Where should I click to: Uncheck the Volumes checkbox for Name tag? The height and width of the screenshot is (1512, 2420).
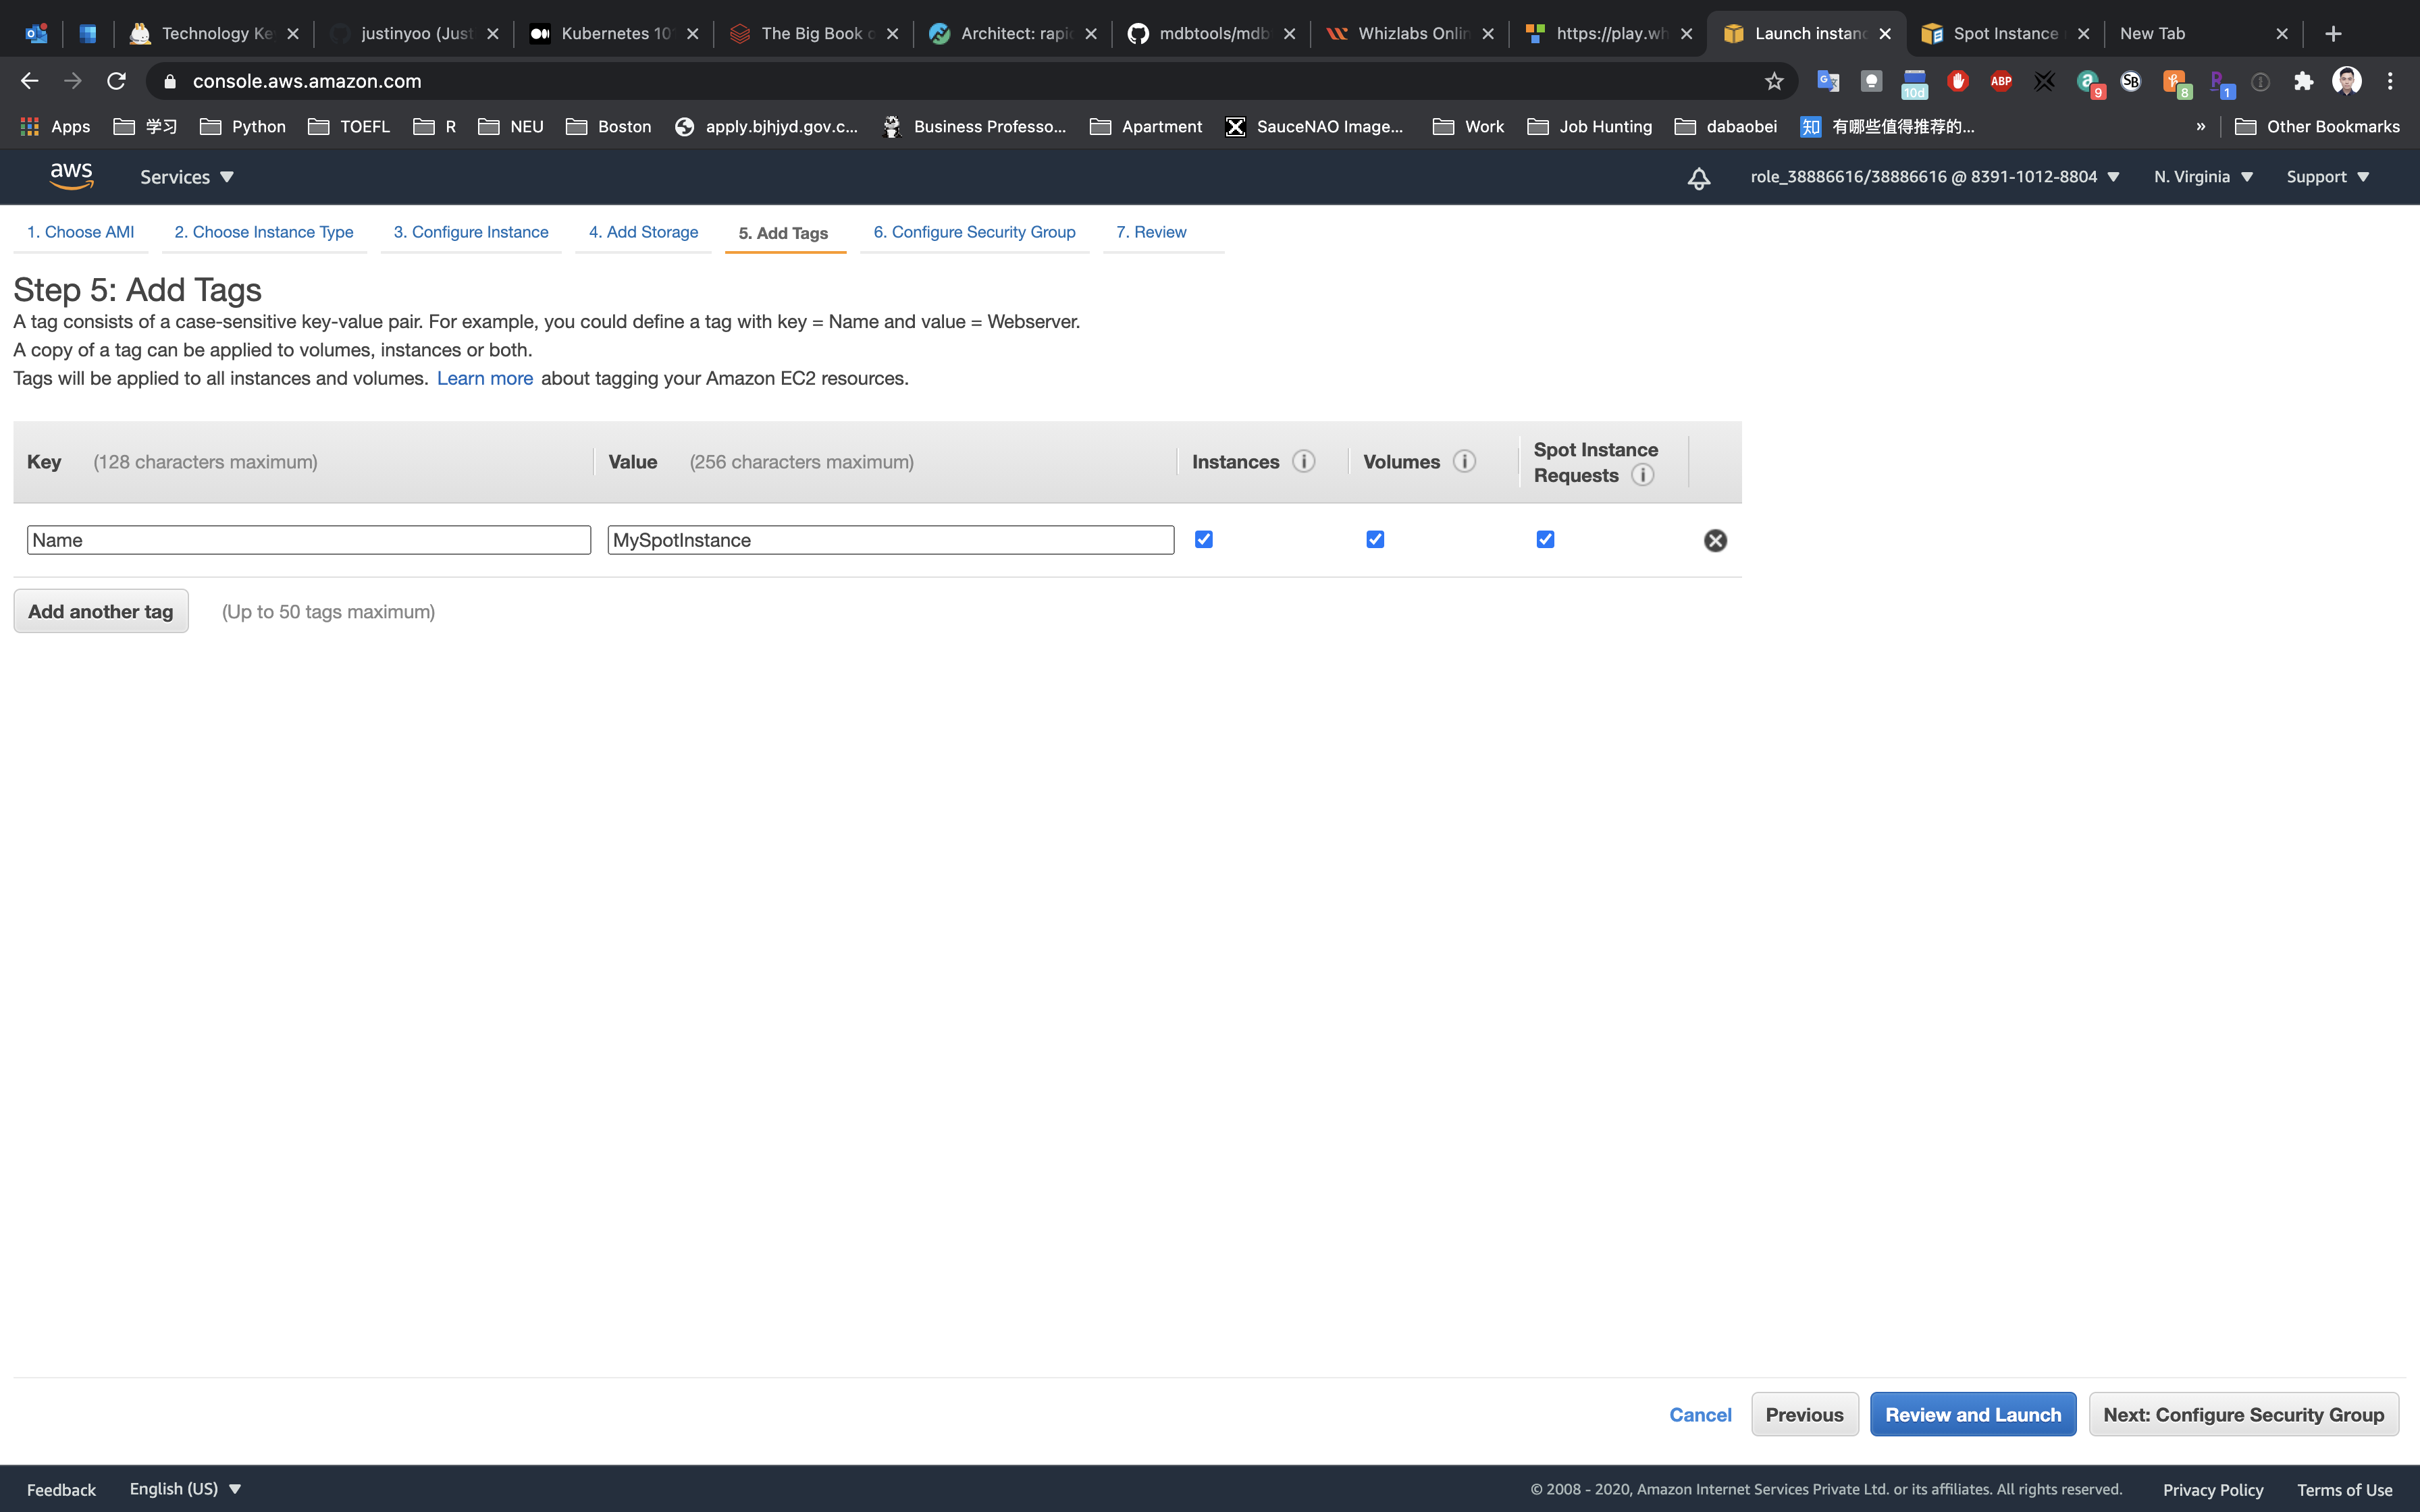click(1375, 539)
